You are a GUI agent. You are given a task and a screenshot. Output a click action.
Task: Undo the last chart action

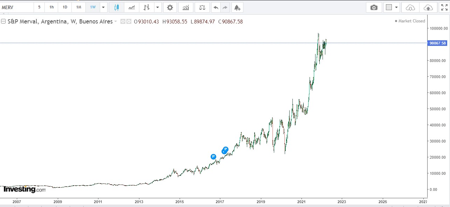(x=216, y=7)
